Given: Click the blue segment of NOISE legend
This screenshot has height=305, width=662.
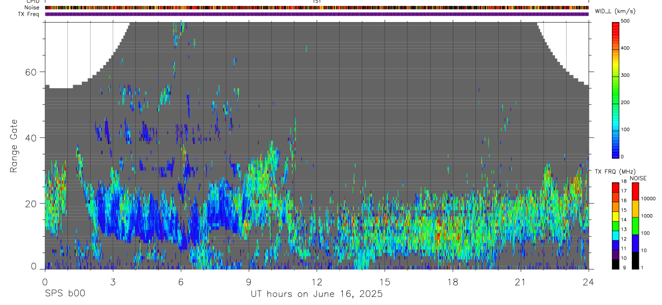Looking at the screenshot, I should coord(635,243).
